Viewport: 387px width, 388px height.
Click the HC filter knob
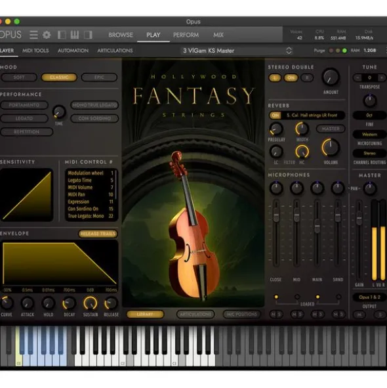pyautogui.click(x=302, y=152)
